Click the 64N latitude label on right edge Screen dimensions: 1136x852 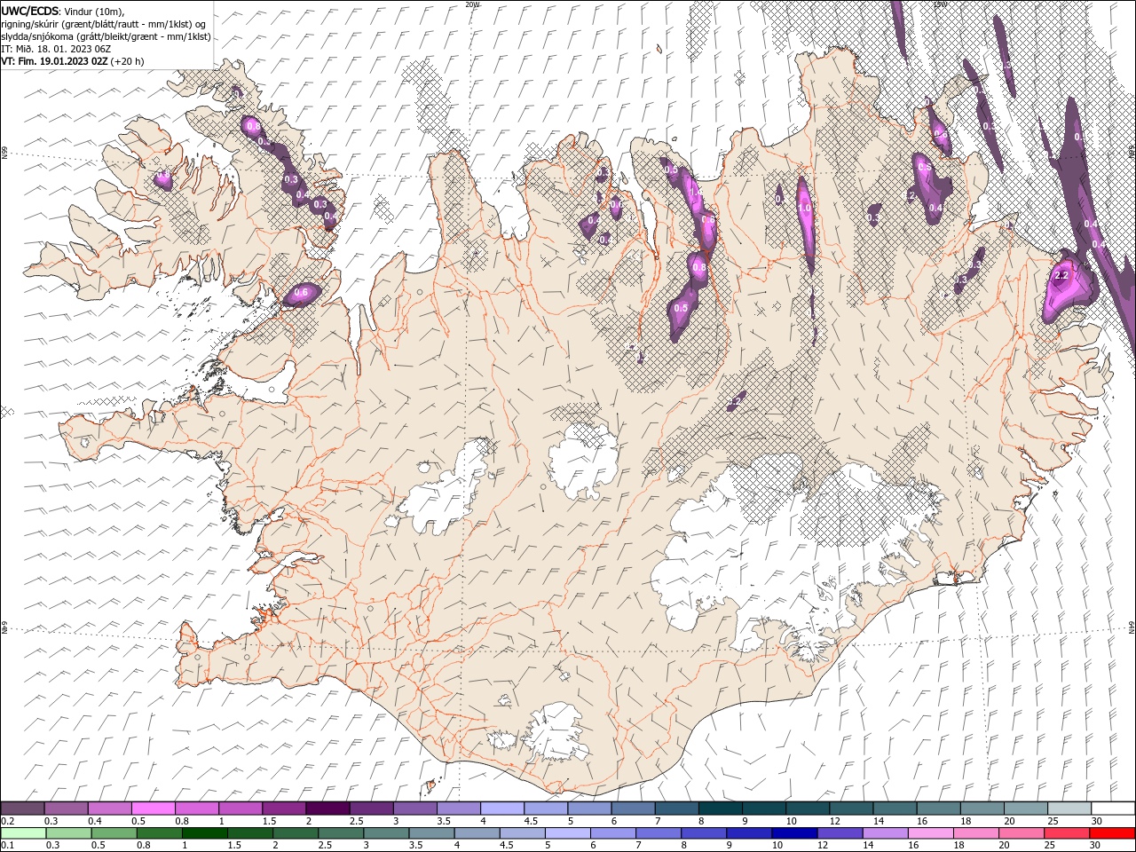[x=1132, y=627]
